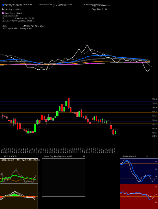Click the 1497.72 price axis label
The height and width of the screenshot is (209, 158).
tap(155, 124)
